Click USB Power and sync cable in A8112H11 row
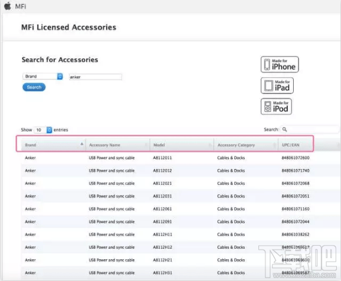Image resolution: width=341 pixels, height=281 pixels. coord(112,234)
